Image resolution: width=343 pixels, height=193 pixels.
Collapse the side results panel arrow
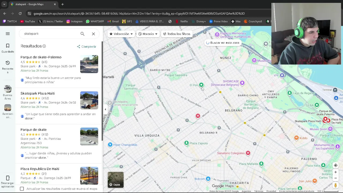(x=105, y=109)
